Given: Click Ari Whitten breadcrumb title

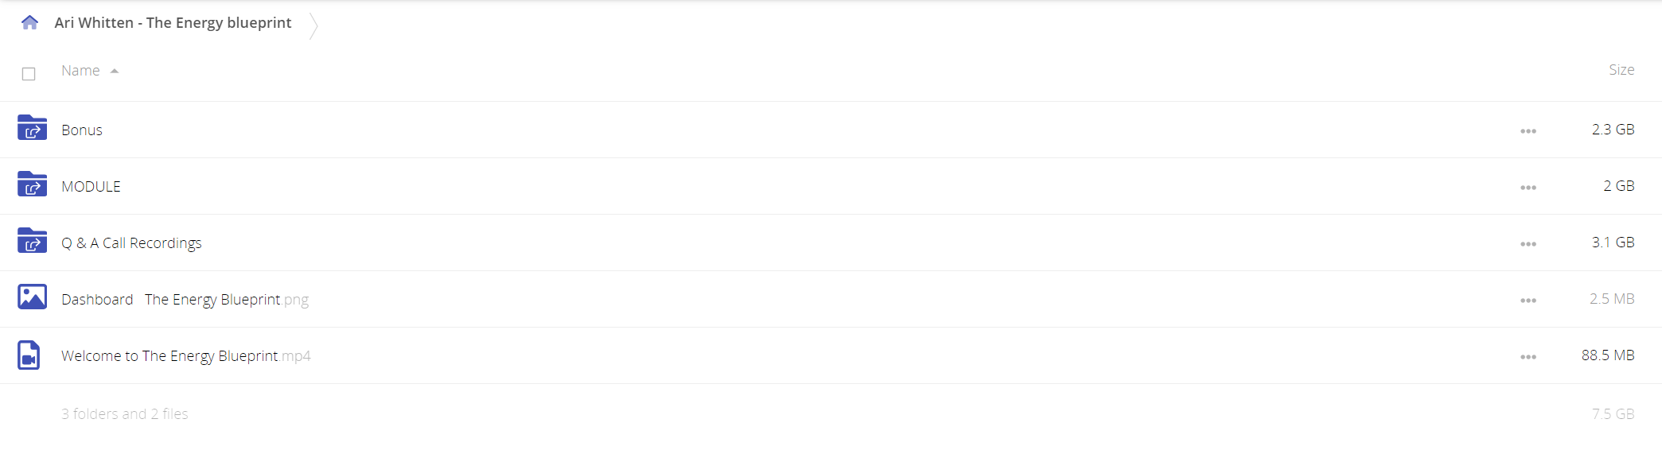Looking at the screenshot, I should coord(173,23).
